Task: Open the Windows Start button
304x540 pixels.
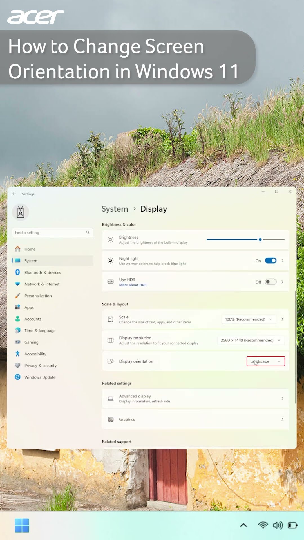Action: pos(22,525)
